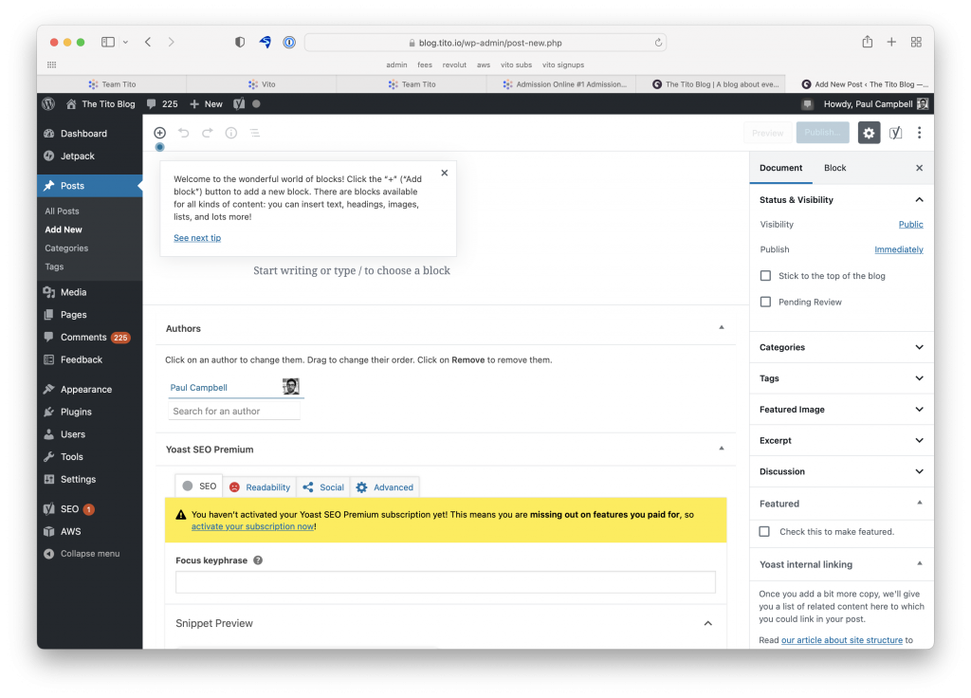Viewport: 971px width, 698px height.
Task: Click the Publish button
Action: 822,133
